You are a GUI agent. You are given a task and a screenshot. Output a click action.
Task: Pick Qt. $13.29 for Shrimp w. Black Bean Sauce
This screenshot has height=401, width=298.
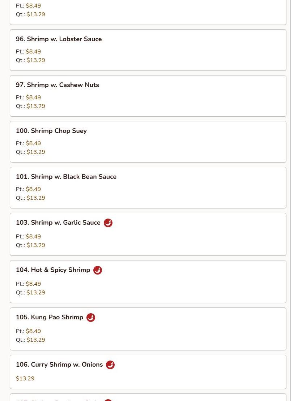35,198
